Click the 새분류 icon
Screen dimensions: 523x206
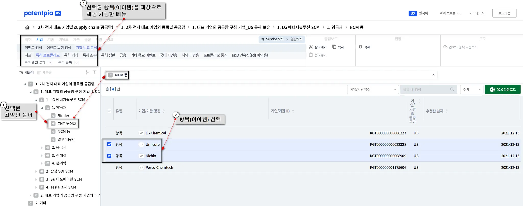click(39, 73)
